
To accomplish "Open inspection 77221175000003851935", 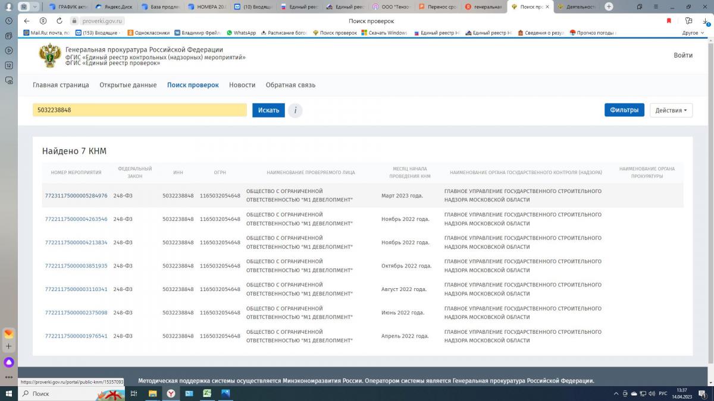I will coord(76,266).
